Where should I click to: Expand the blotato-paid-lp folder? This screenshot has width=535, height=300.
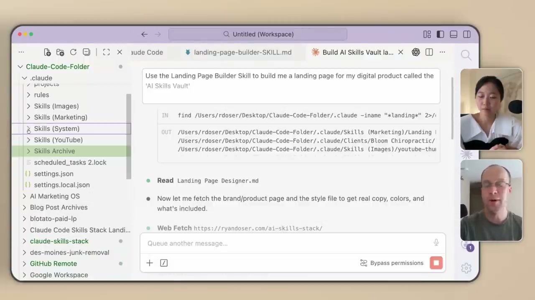(x=24, y=219)
